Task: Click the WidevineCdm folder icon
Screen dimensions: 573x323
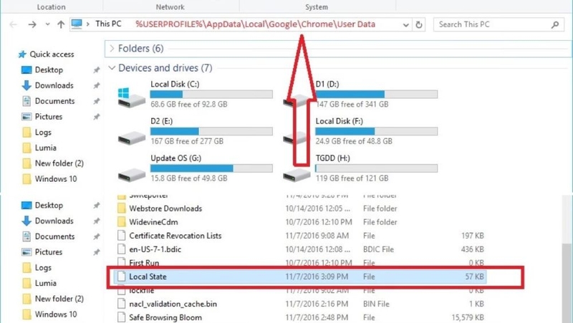Action: [121, 222]
